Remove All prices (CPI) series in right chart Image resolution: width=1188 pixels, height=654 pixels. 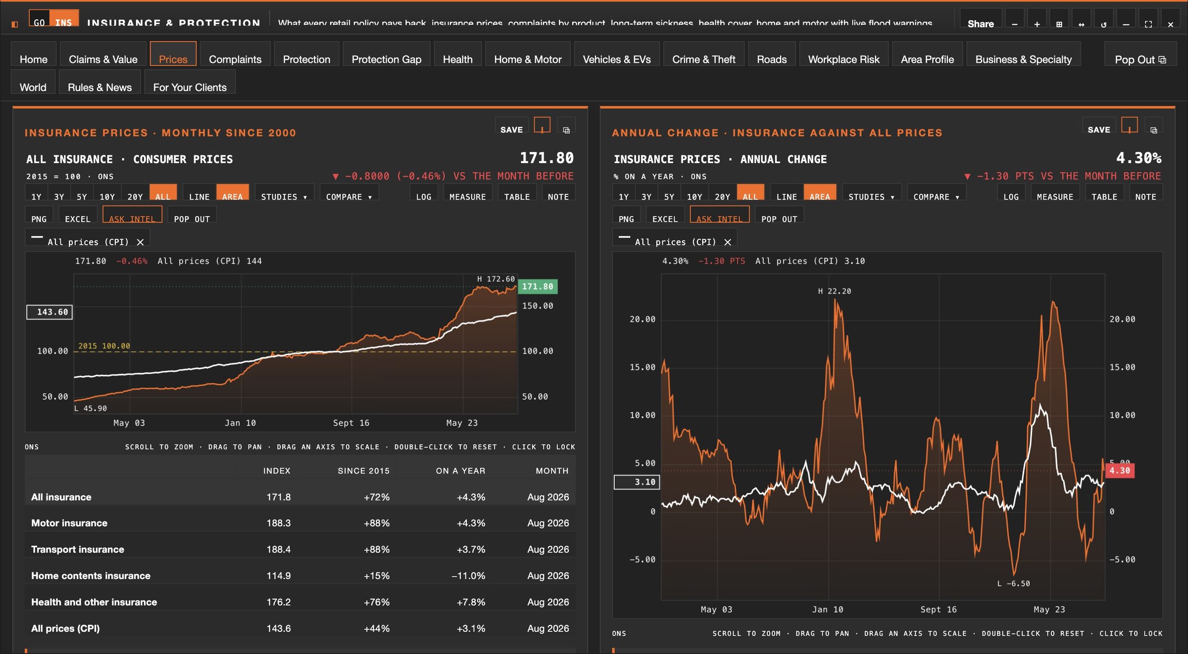tap(728, 242)
